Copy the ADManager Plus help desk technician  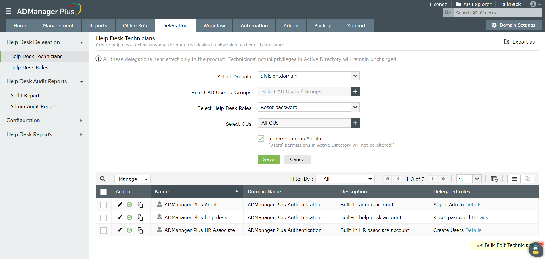140,217
